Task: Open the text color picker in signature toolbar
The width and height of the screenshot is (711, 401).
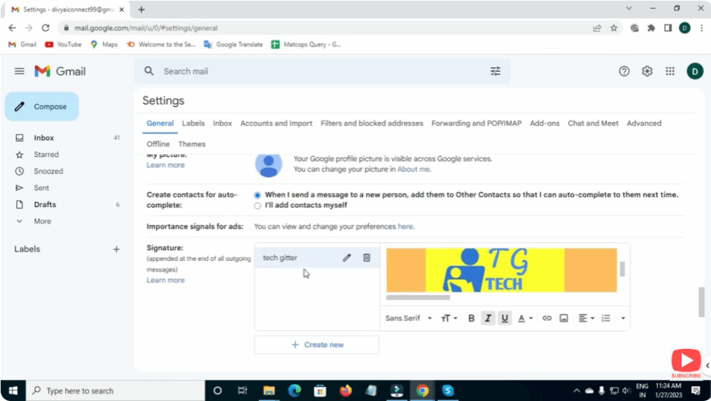Action: (525, 318)
